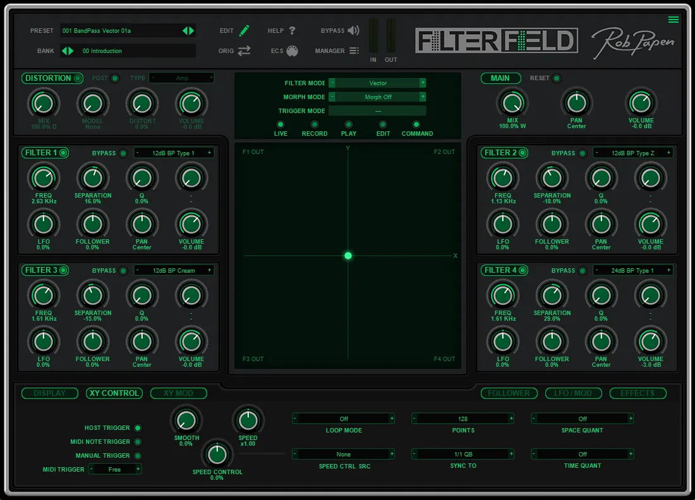The width and height of the screenshot is (695, 500).
Task: Toggle the Host Trigger LED
Action: tap(138, 428)
